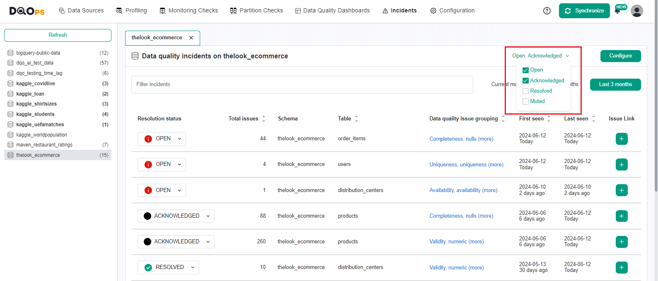Add issue link for distribution_centers Validity incident

point(622,267)
